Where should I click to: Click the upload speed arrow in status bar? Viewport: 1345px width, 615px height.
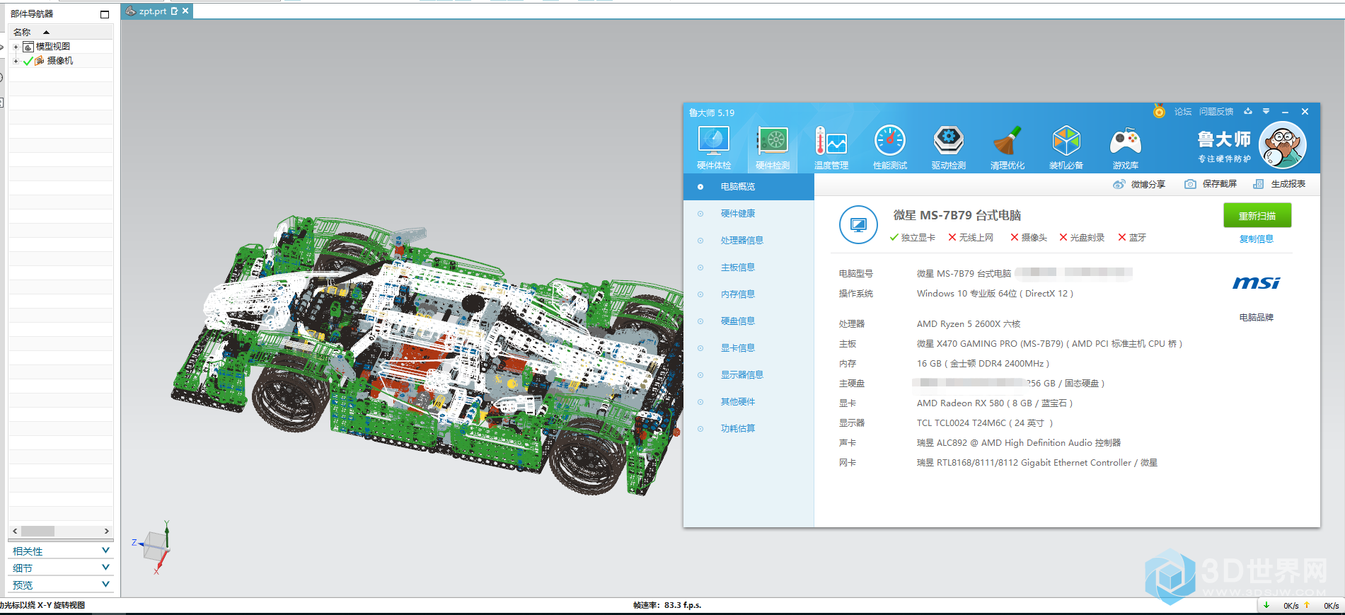(1307, 605)
